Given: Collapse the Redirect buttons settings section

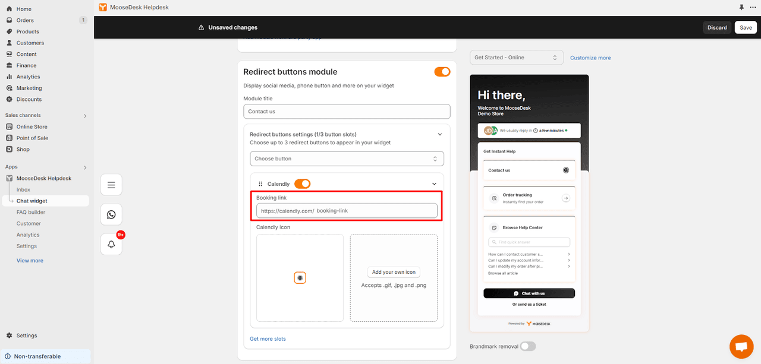Looking at the screenshot, I should click(x=440, y=134).
